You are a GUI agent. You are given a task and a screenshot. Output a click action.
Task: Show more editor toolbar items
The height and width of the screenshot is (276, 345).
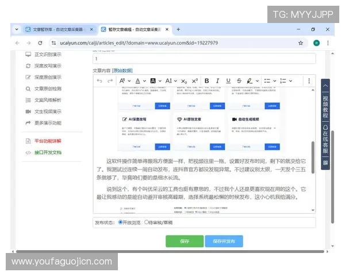[309, 81]
